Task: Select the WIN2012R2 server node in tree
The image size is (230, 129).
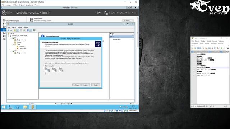Action: coord(19,36)
